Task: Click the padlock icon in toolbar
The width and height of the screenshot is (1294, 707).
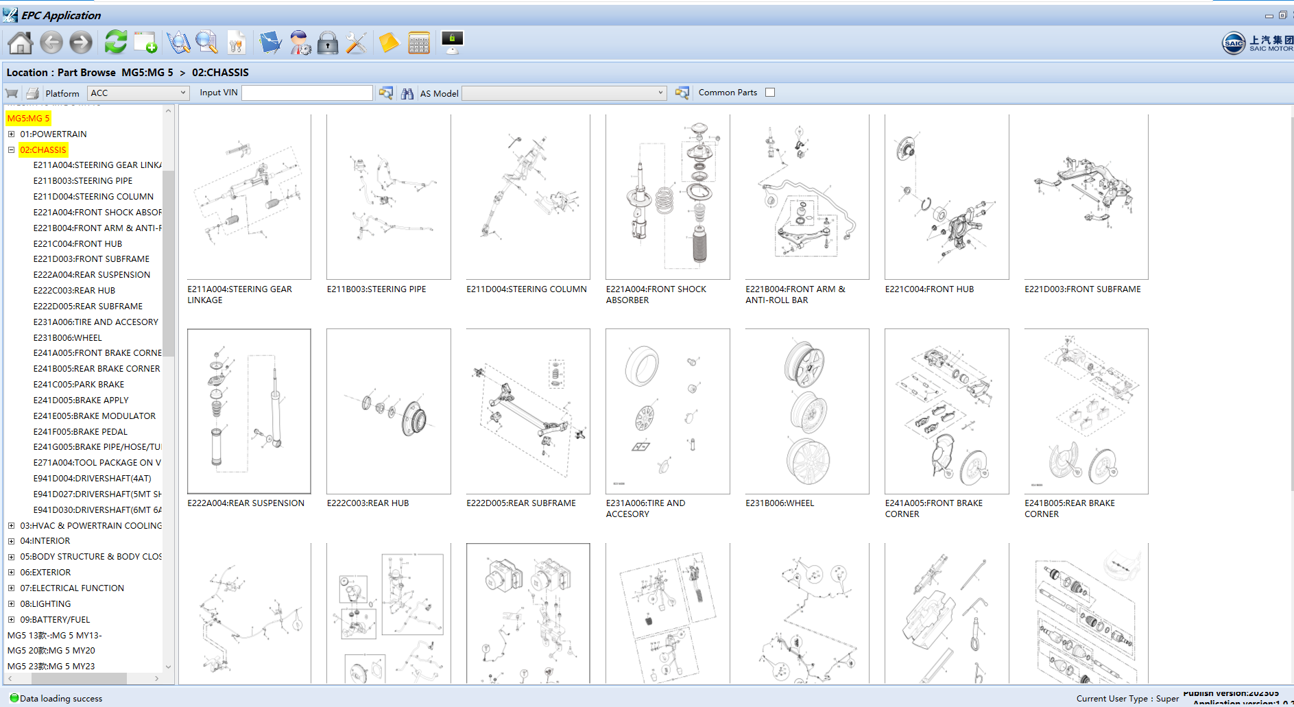Action: pos(328,43)
